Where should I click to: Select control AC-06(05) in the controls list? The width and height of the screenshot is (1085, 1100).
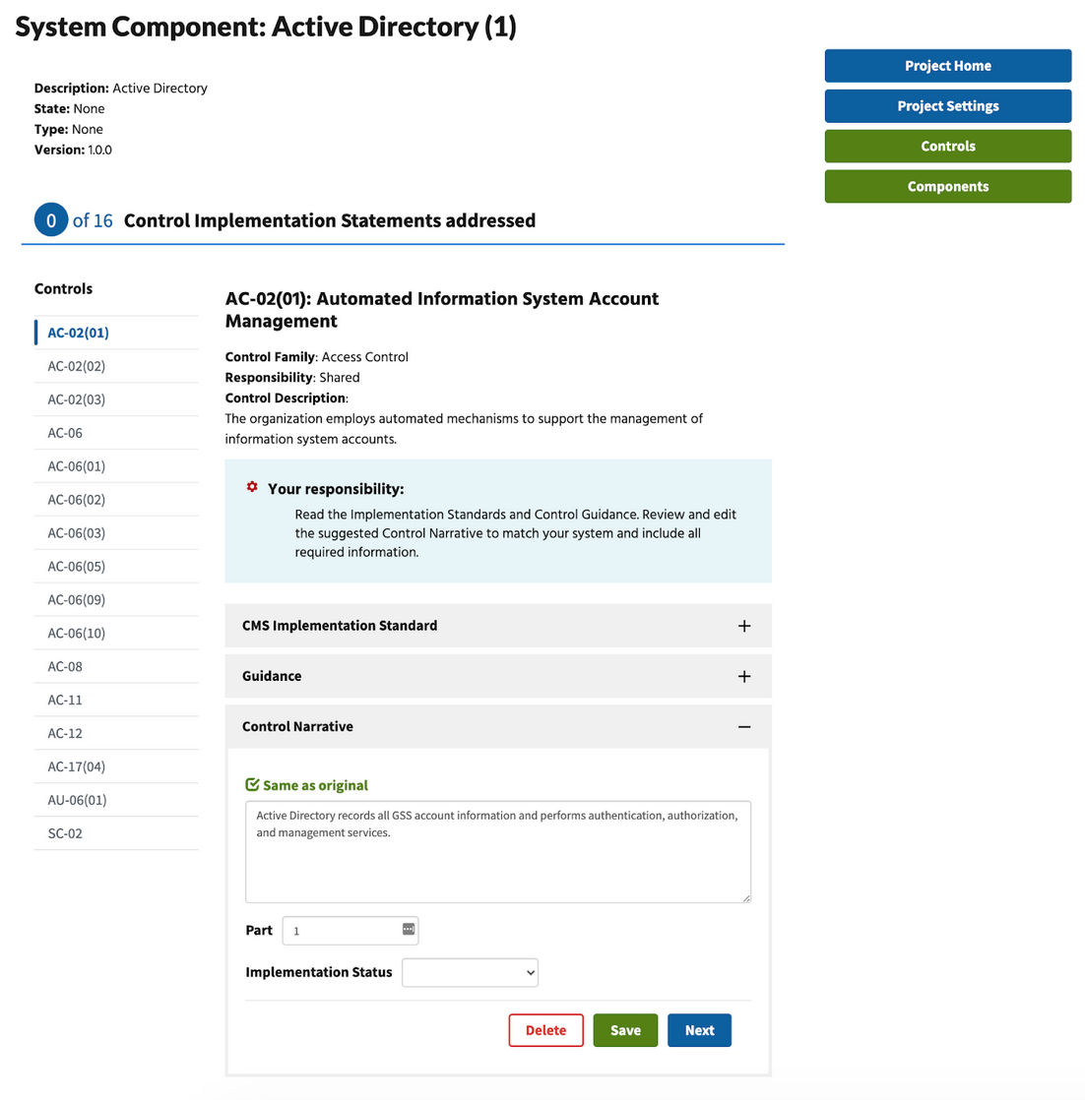coord(77,567)
